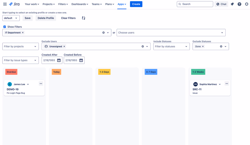
Task: Open the Apps menu
Action: pos(122,4)
